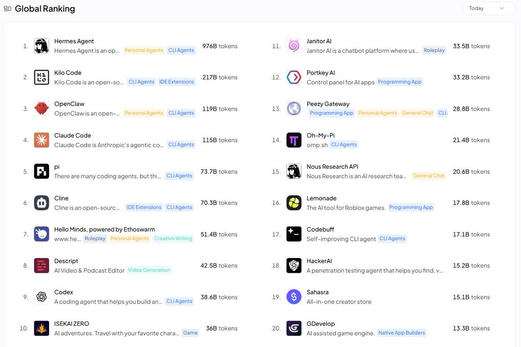The height and width of the screenshot is (347, 521).
Task: Select CLI Agents tag on Hermes Agent
Action: [181, 50]
